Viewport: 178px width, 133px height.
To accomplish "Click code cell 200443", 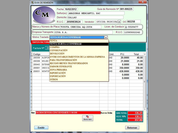I will 37,65.
